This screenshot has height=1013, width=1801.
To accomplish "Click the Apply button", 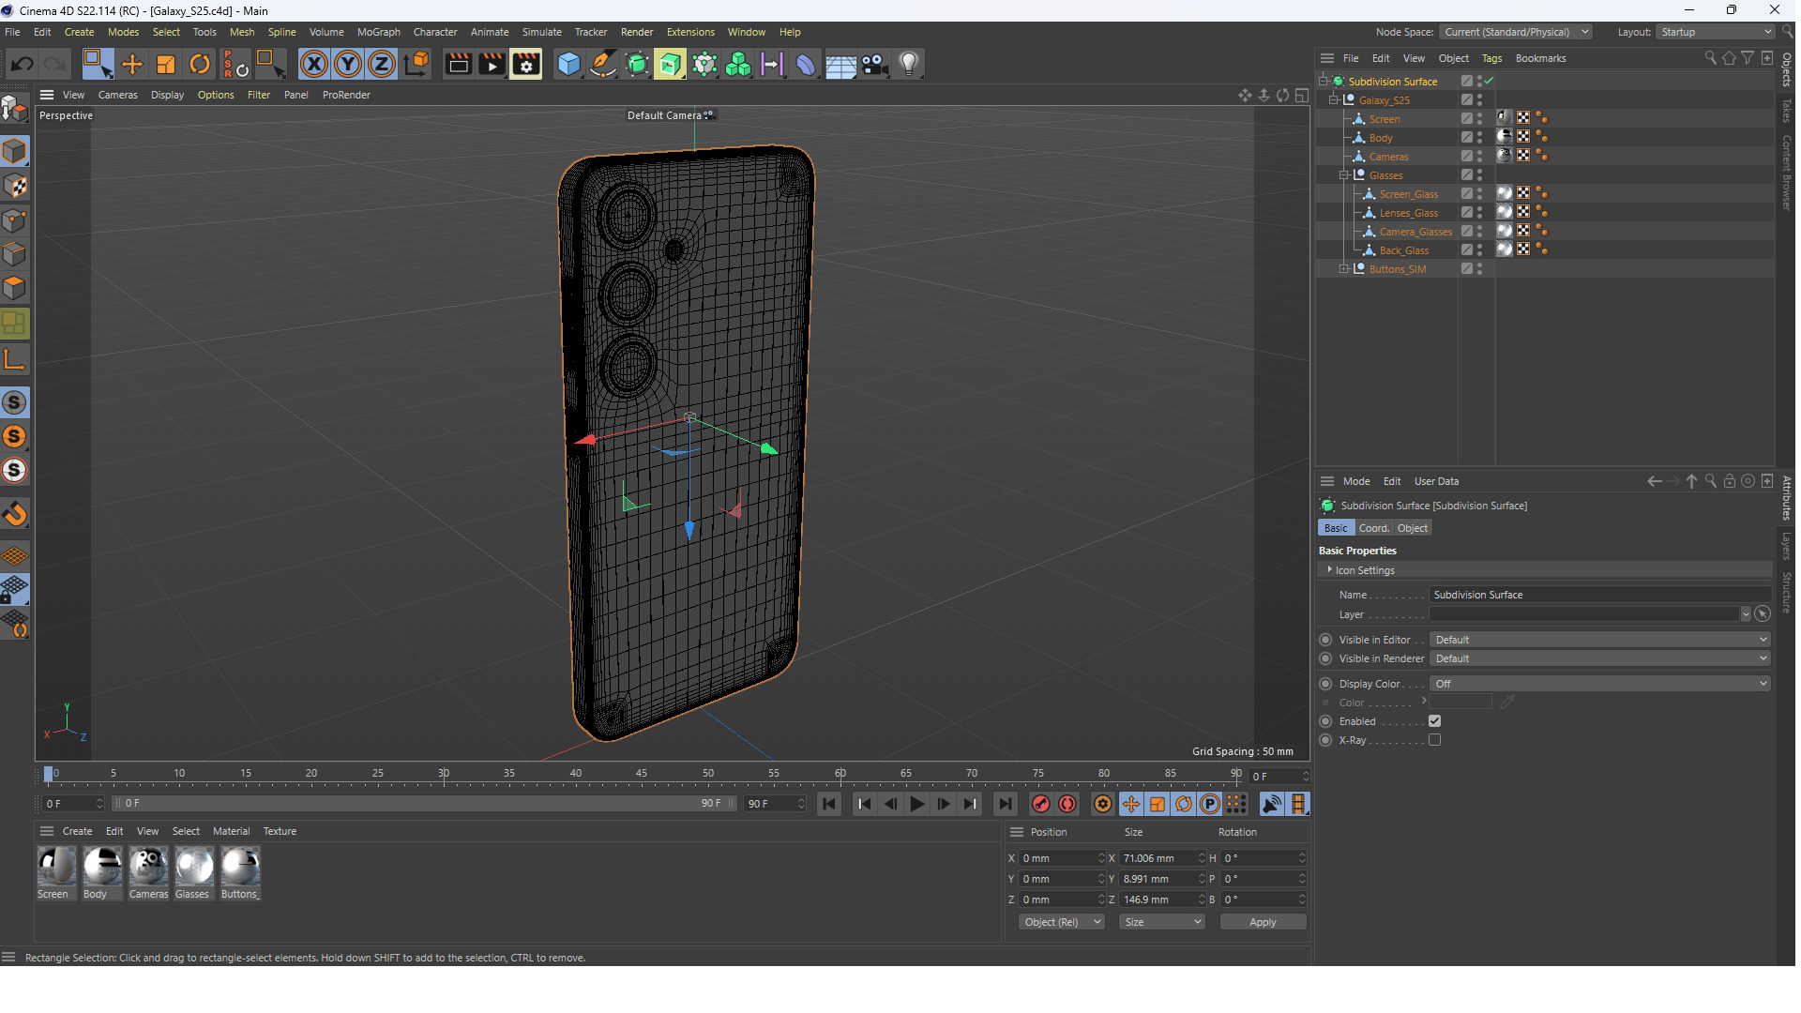I will click(1263, 922).
